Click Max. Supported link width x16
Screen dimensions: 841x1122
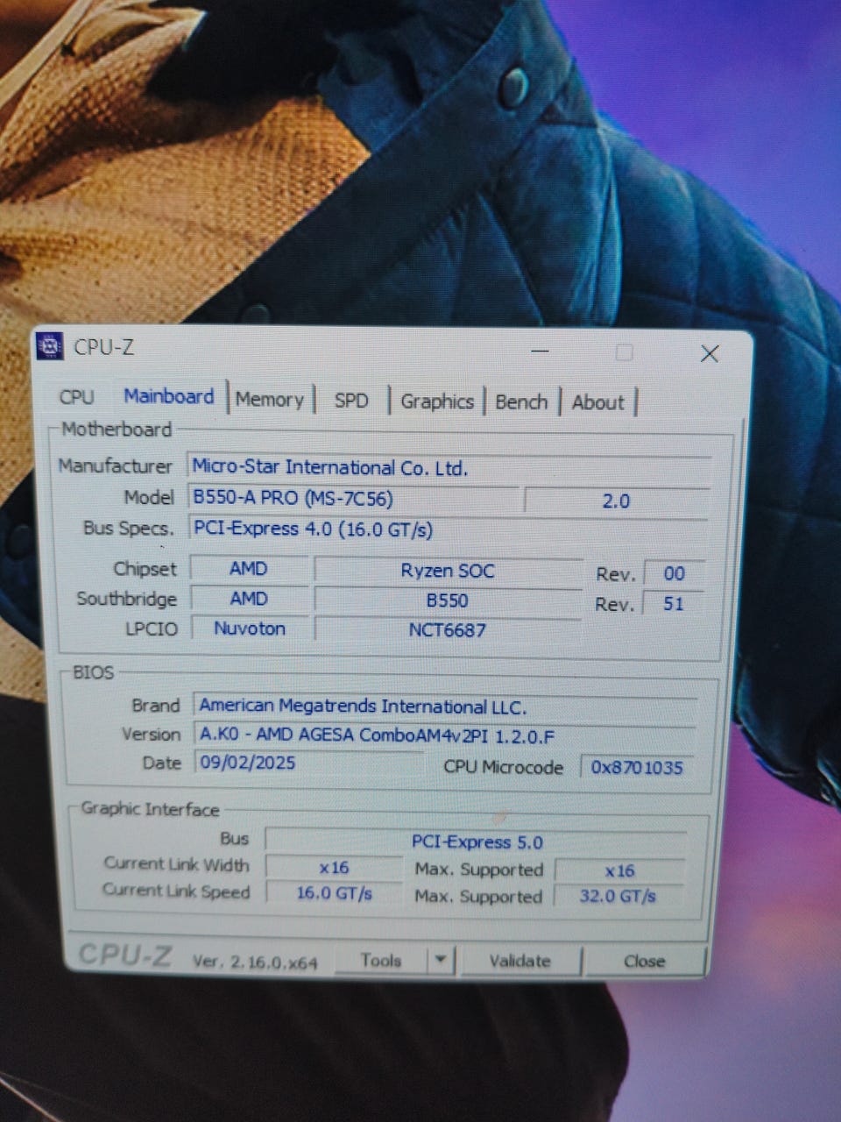(x=619, y=871)
